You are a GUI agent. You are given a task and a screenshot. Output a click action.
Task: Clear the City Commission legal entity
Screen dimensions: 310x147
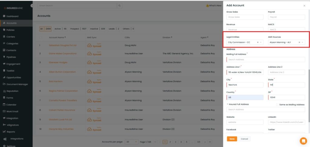(258, 42)
